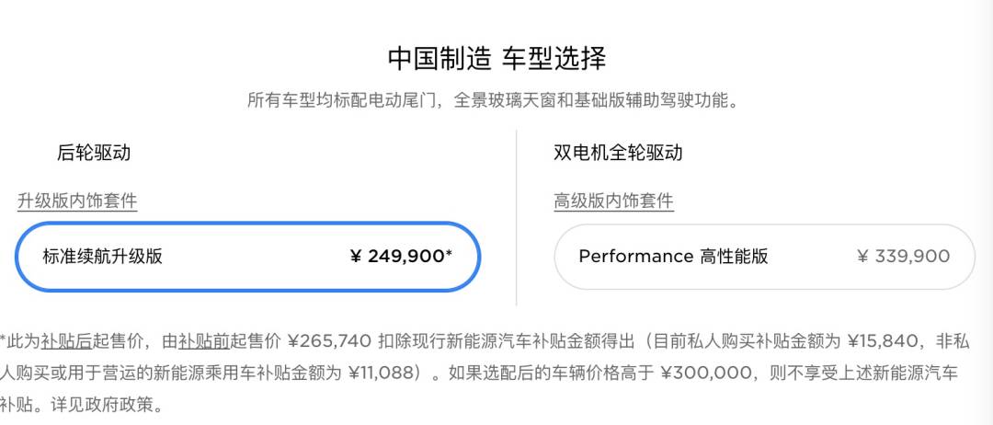Click the ¥265,740 pre-subsidy price
Viewport: 993px width, 425px height.
[329, 342]
